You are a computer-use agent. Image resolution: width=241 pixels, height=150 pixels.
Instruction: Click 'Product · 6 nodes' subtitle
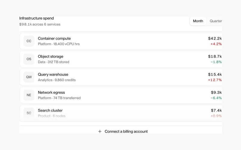52,116
